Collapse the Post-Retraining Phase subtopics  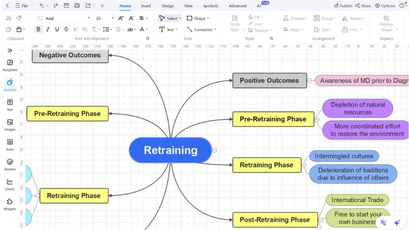tap(321, 220)
